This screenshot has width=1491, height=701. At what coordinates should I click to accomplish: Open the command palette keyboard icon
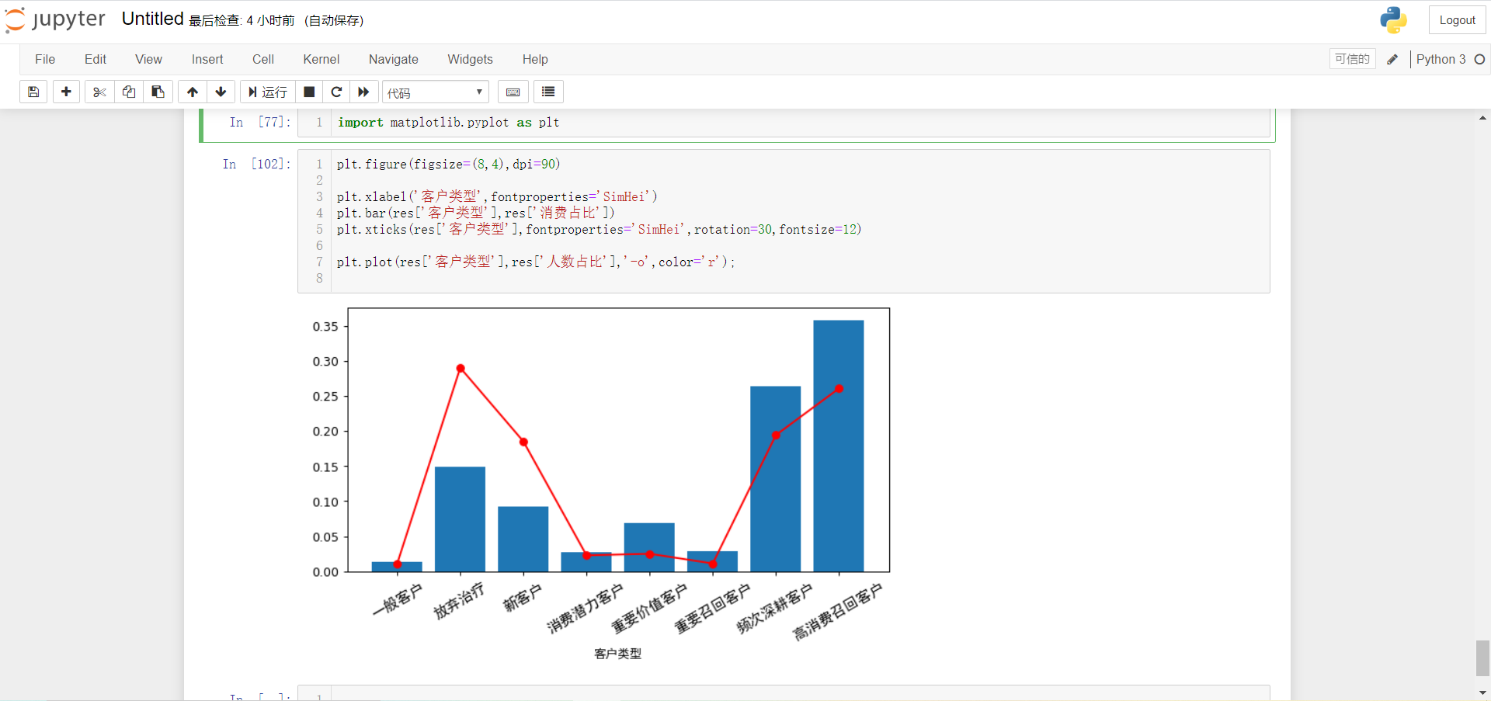[x=513, y=92]
